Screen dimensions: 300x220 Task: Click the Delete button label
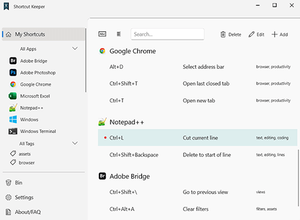click(x=235, y=35)
